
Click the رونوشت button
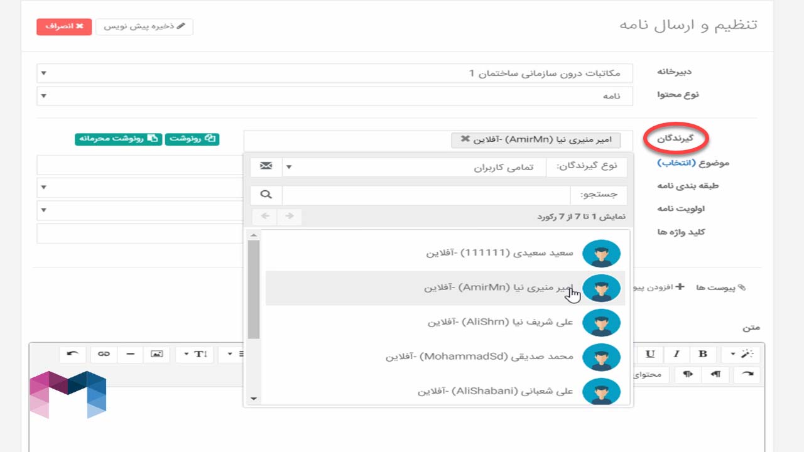(x=192, y=139)
